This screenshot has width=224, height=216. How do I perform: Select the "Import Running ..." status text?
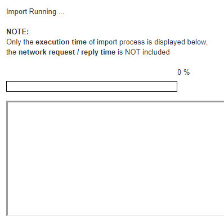35,12
